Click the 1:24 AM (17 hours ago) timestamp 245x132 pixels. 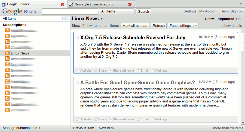217,82
